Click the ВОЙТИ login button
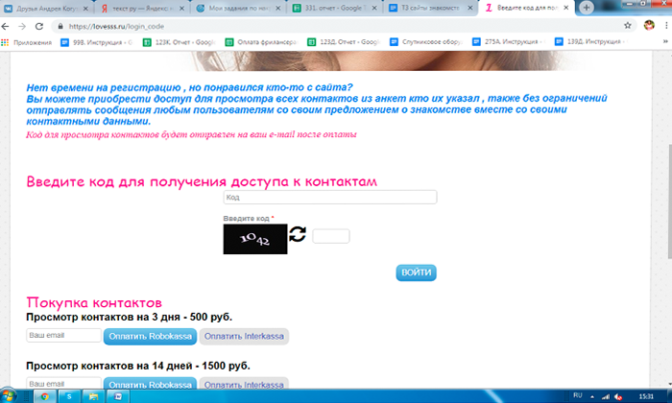This screenshot has width=672, height=403. click(416, 273)
